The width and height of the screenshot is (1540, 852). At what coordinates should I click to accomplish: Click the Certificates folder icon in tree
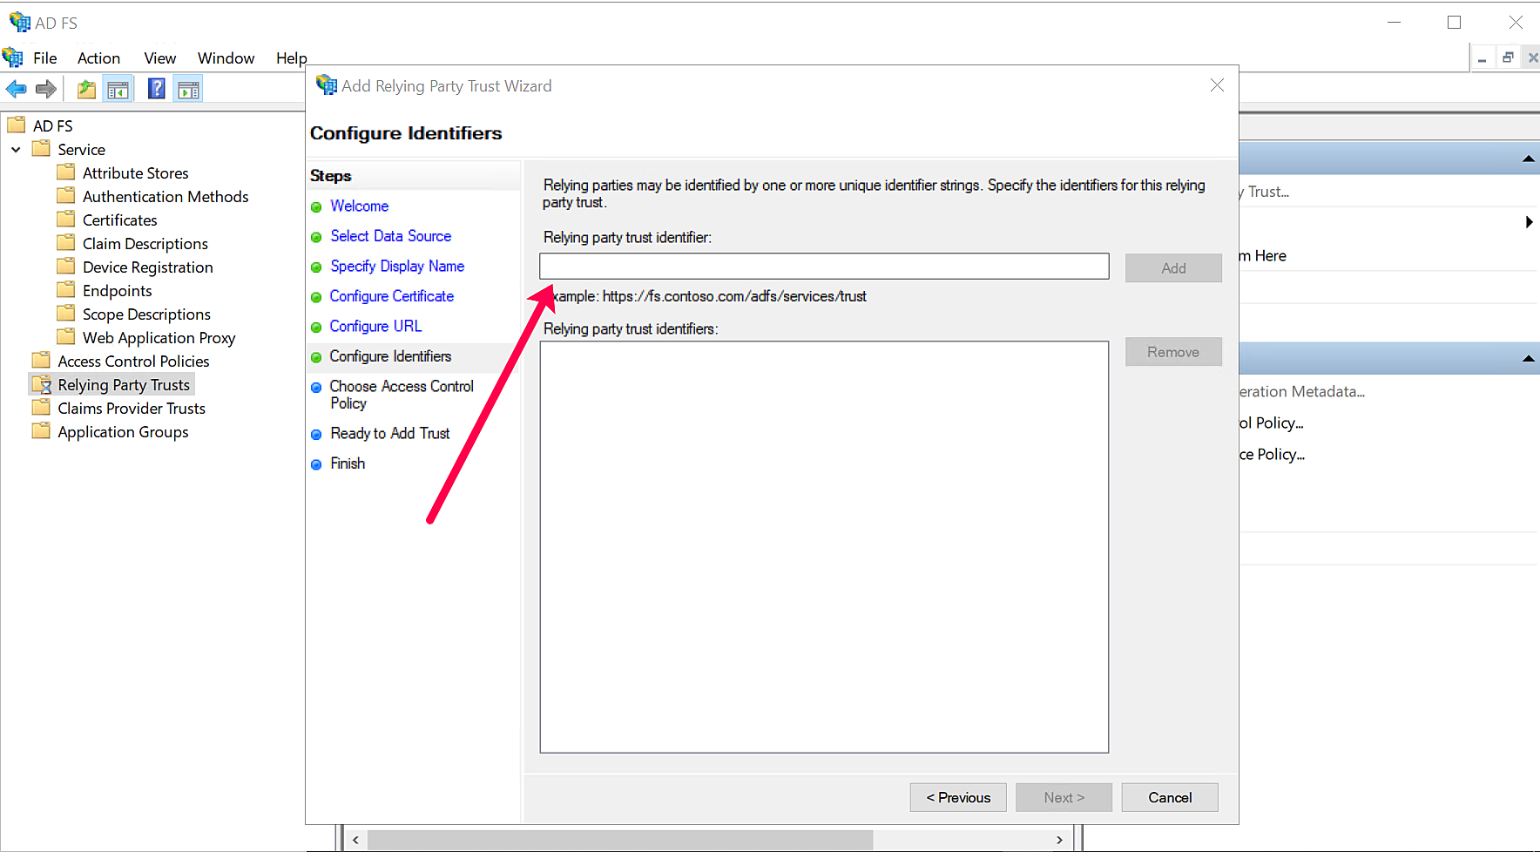coord(66,220)
